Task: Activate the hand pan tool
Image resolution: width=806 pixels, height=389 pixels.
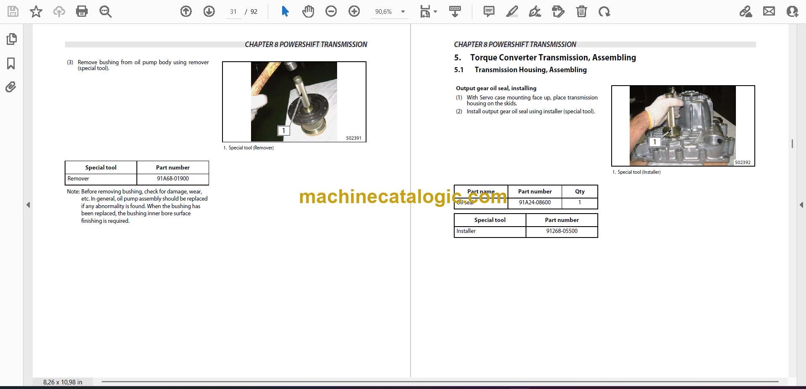Action: pyautogui.click(x=308, y=11)
